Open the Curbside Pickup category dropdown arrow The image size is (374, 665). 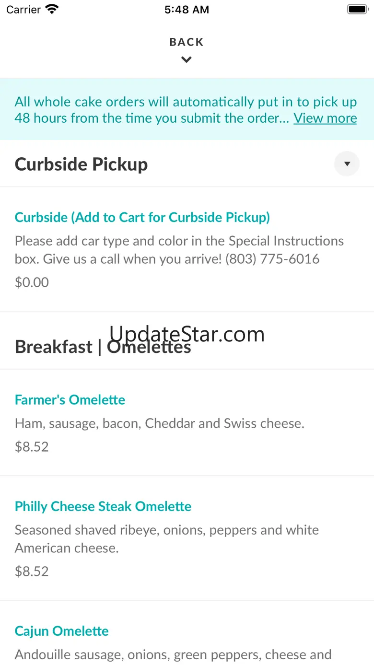click(347, 164)
